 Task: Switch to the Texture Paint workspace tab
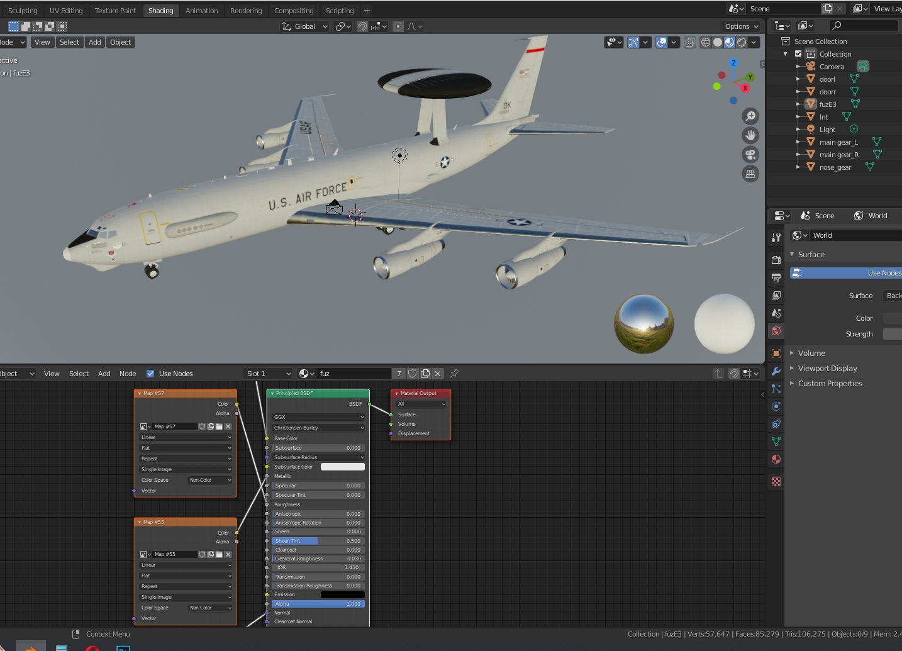pyautogui.click(x=115, y=11)
